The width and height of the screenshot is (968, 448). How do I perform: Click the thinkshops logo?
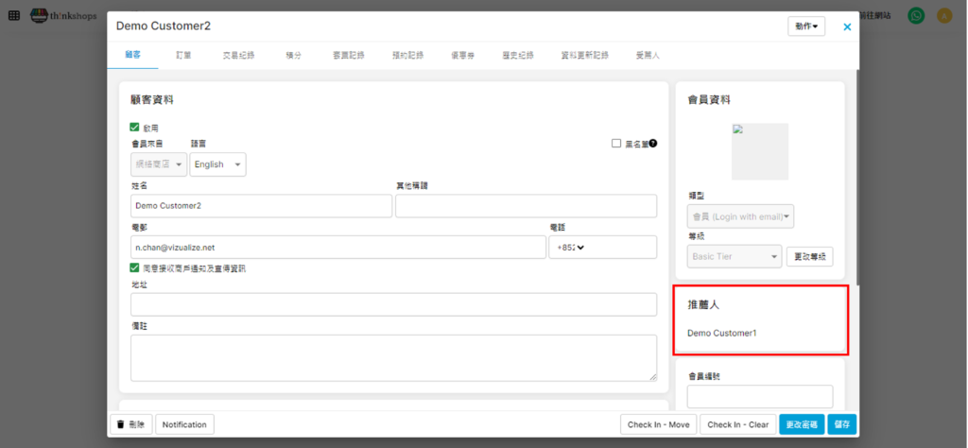(64, 15)
